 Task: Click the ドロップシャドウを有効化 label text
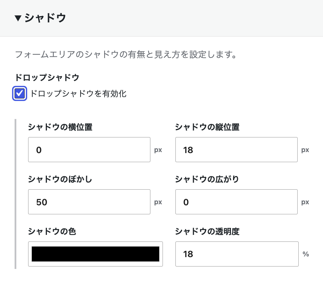coord(78,94)
